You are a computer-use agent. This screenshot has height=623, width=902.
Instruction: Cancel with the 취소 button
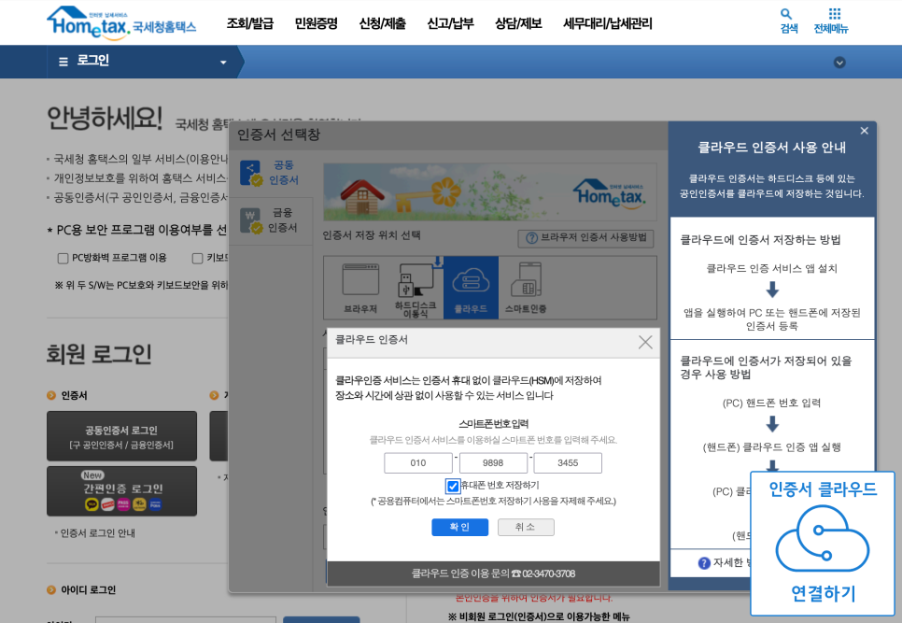525,527
